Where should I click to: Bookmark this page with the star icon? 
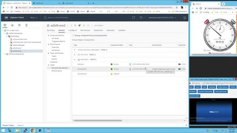click(x=177, y=7)
